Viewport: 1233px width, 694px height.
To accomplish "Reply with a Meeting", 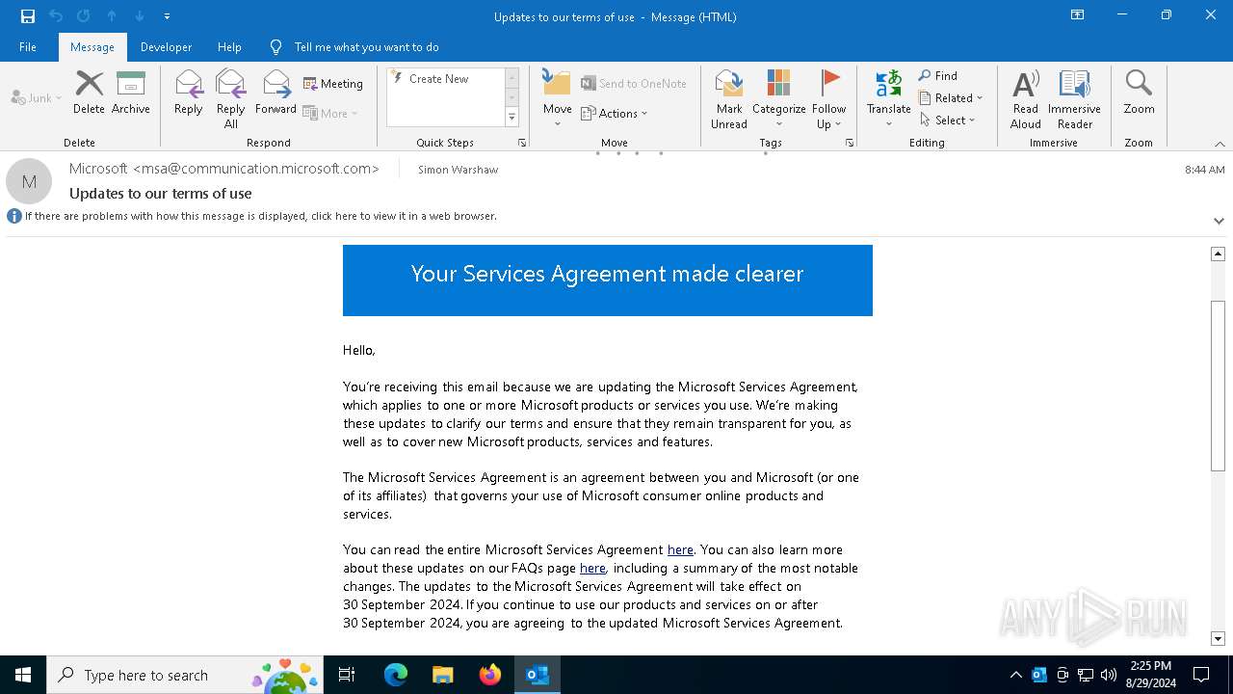I will (333, 84).
